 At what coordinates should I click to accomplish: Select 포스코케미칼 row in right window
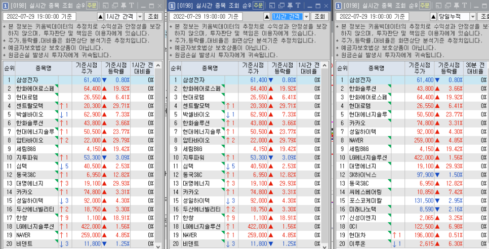pos(412,201)
